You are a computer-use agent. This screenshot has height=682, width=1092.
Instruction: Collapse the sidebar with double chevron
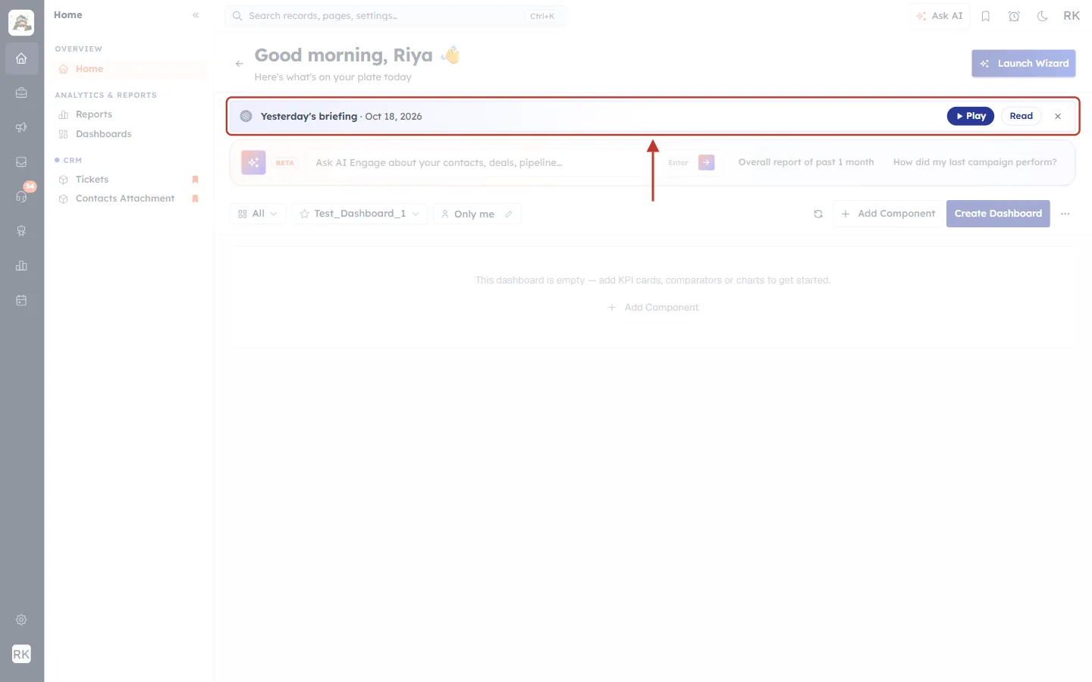(x=196, y=15)
